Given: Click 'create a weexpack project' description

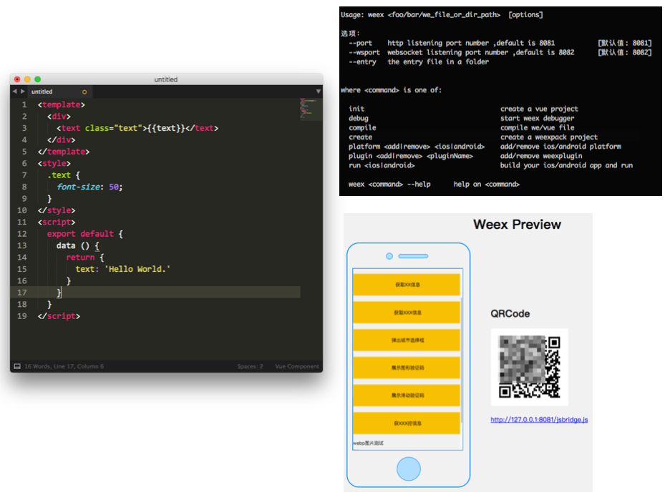Looking at the screenshot, I should click(548, 137).
